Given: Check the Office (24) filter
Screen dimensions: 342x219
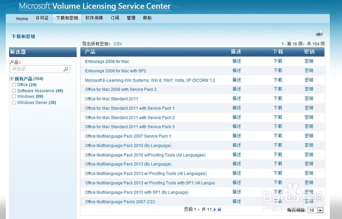Looking at the screenshot, I should click(x=14, y=85).
